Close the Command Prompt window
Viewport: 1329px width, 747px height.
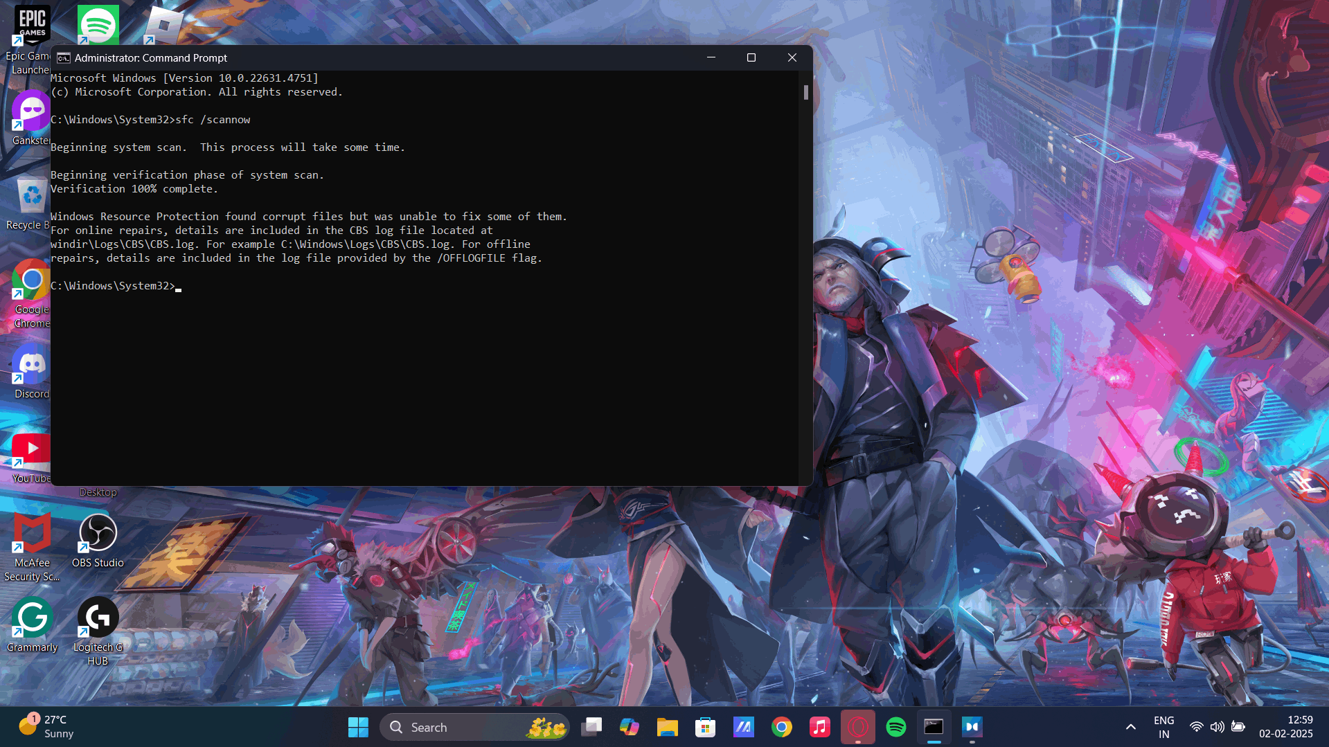click(792, 57)
